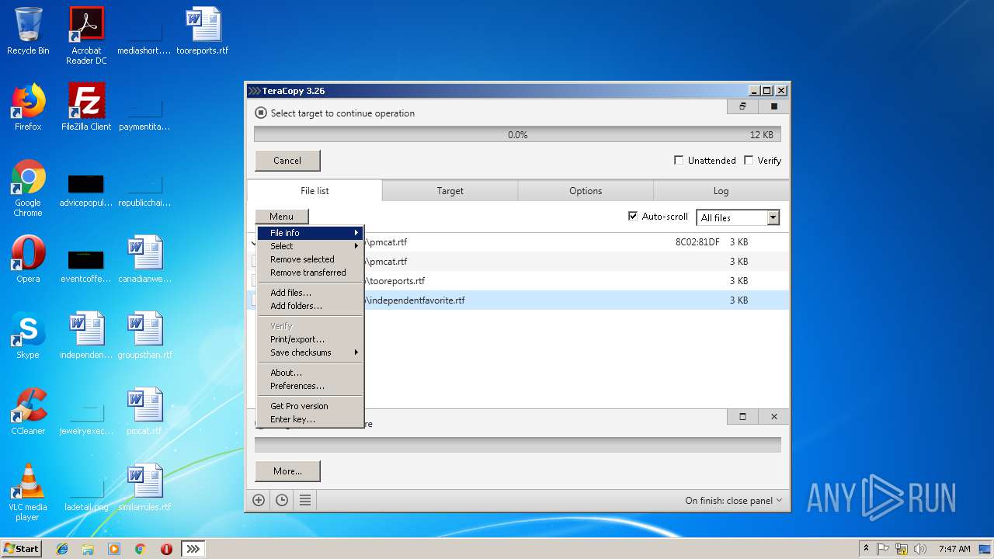Choose Remove selected from the menu
The image size is (994, 559).
coord(311,259)
